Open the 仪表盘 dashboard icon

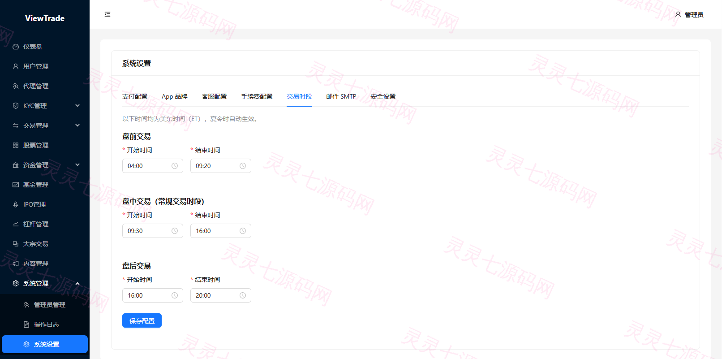click(16, 47)
